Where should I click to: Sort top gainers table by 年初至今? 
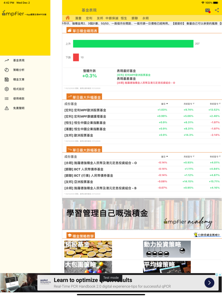click(x=215, y=104)
